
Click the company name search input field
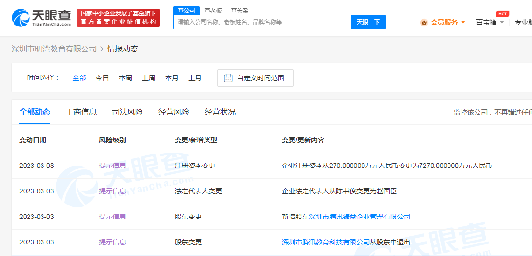click(x=262, y=22)
